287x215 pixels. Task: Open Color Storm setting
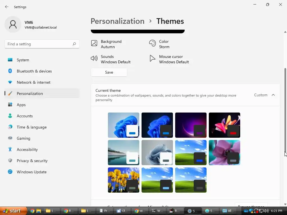159,44
